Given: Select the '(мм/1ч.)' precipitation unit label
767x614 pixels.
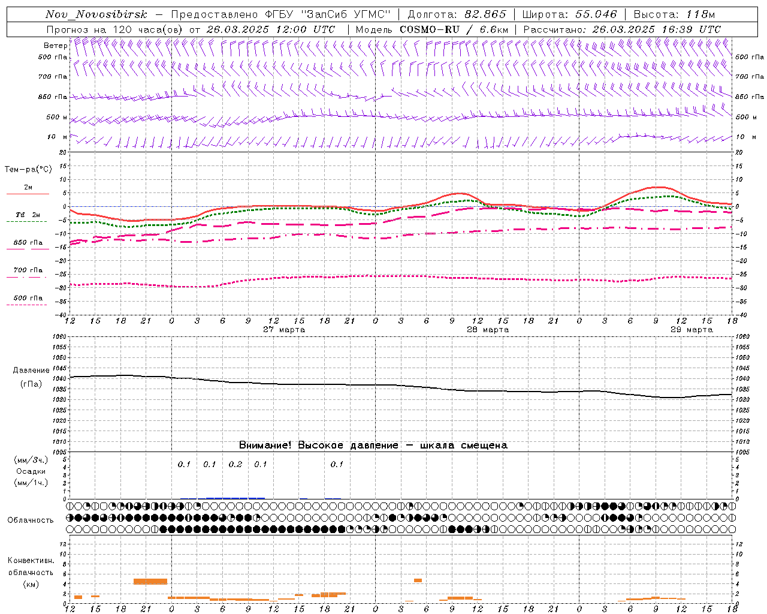Looking at the screenshot, I should point(31,483).
